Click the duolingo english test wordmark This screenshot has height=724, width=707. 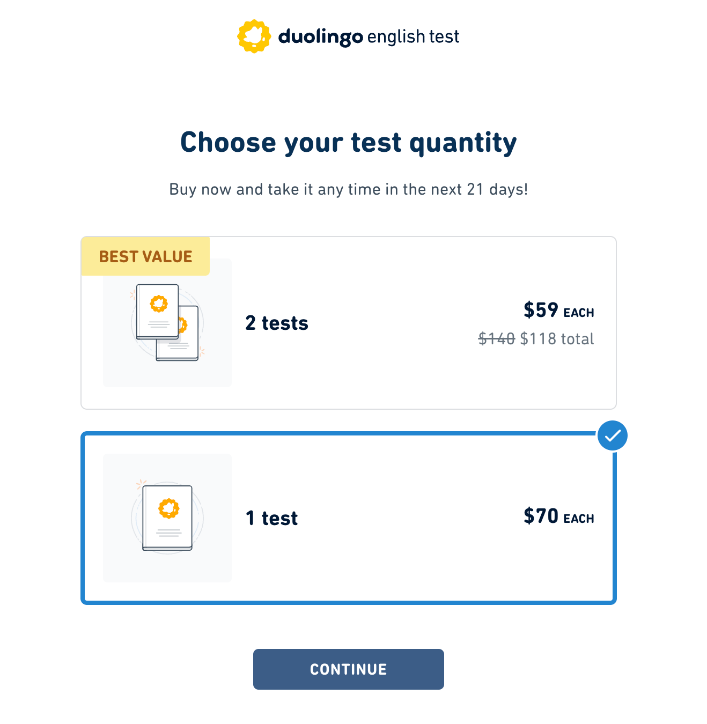(369, 37)
